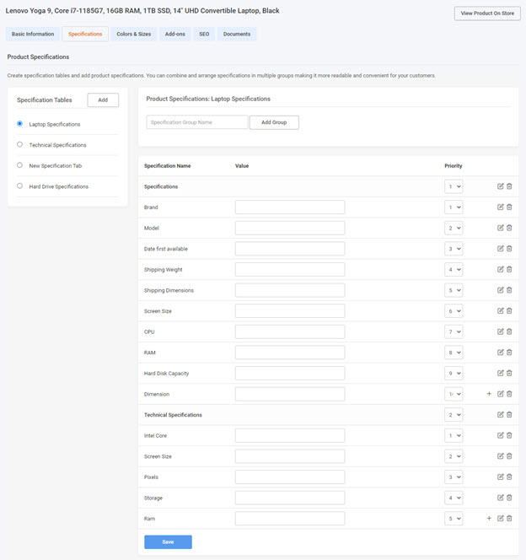This screenshot has height=560, width=526.
Task: Edit the Technical Specifications group row
Action: [501, 414]
